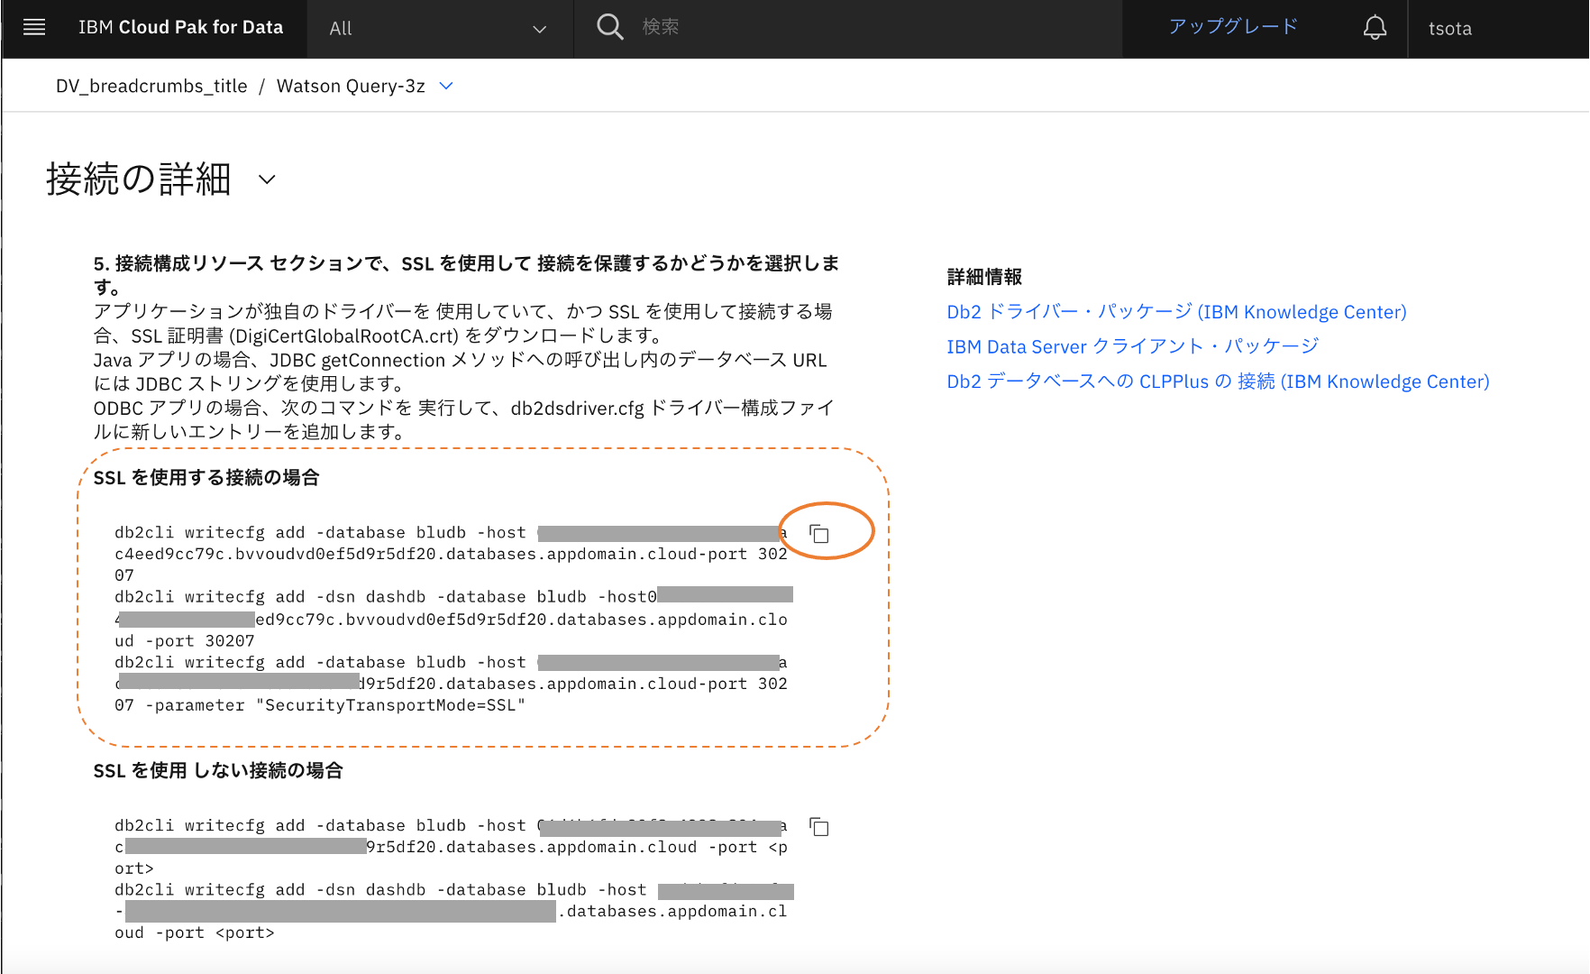
Task: Open the hamburger navigation menu
Action: [x=34, y=27]
